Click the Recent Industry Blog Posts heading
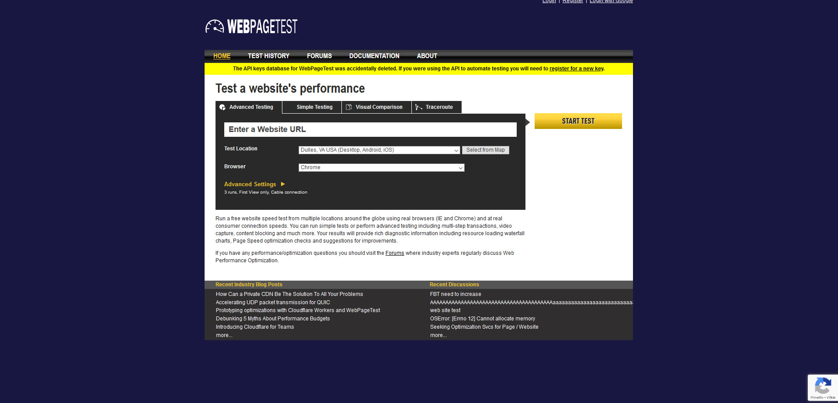Screen dimensions: 838x403 (249, 285)
